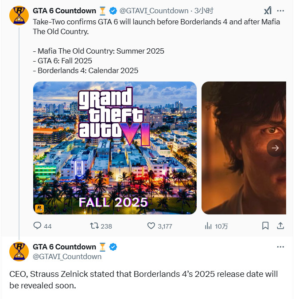295x299 pixels.
Task: Click the second tweet's profile avatar
Action: point(19,252)
